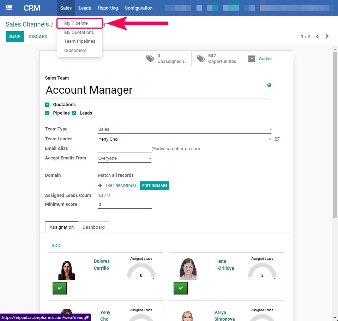338x321 pixels.
Task: Click the @advacarepharma.com domain text
Action: [176, 148]
